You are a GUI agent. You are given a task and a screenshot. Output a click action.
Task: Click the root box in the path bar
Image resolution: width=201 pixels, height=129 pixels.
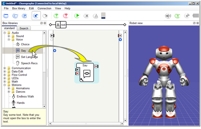click(61, 25)
